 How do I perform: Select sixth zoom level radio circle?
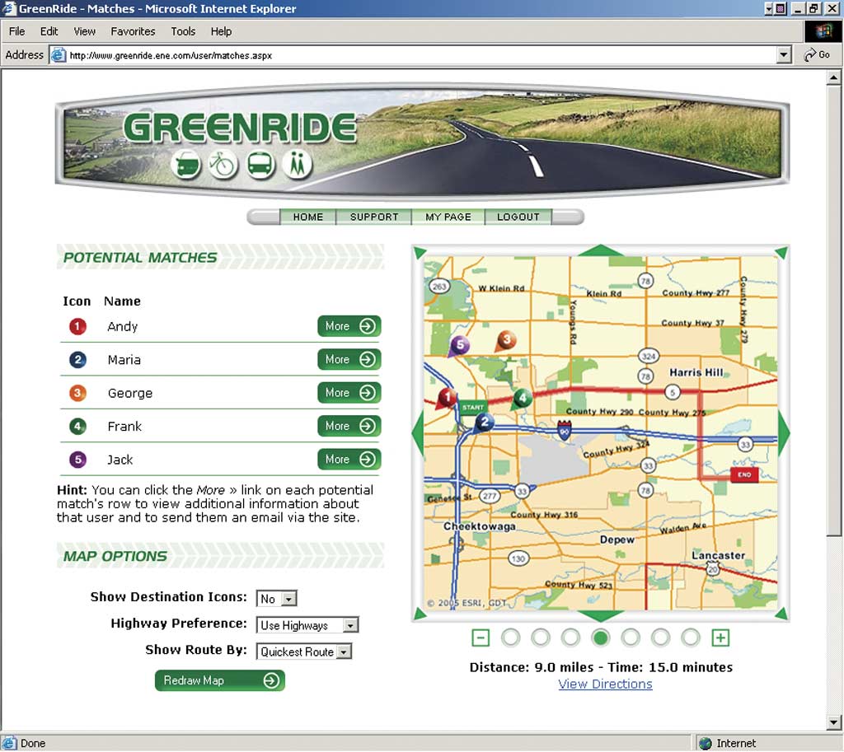pos(660,638)
